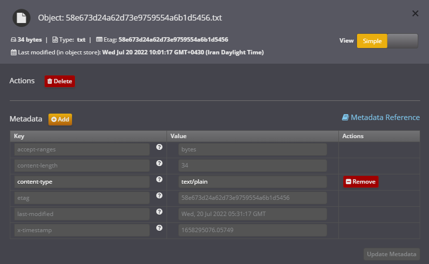
Task: Click the x-timestamp key field
Action: [82, 230]
